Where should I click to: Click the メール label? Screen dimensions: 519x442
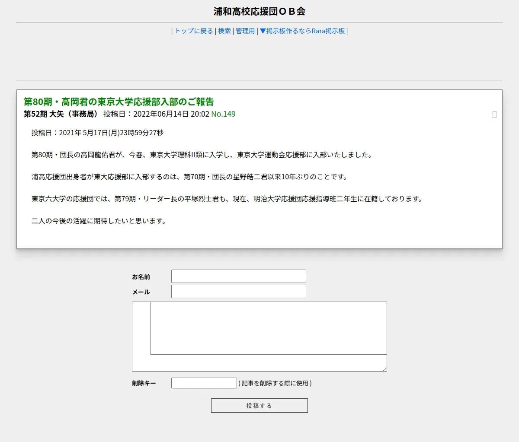(141, 292)
